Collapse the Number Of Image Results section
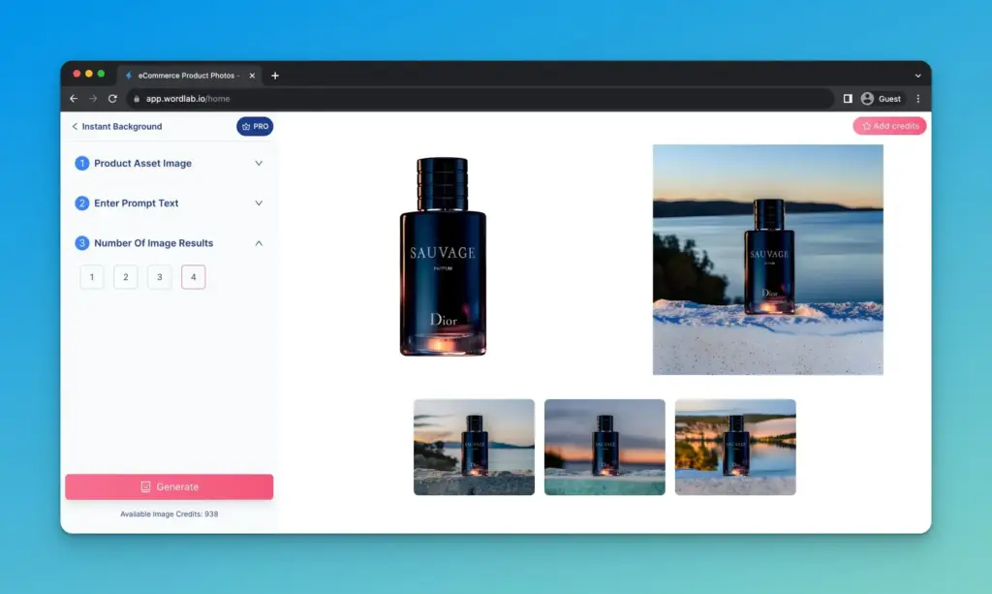The width and height of the screenshot is (992, 594). click(259, 243)
